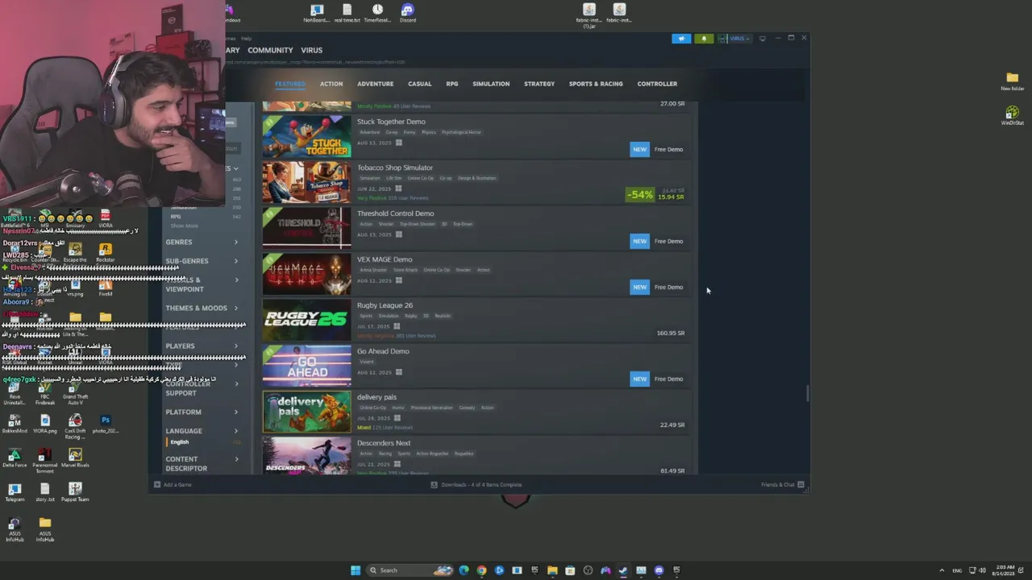Switch to the CASUAL tab
Image resolution: width=1032 pixels, height=580 pixels.
coord(420,84)
